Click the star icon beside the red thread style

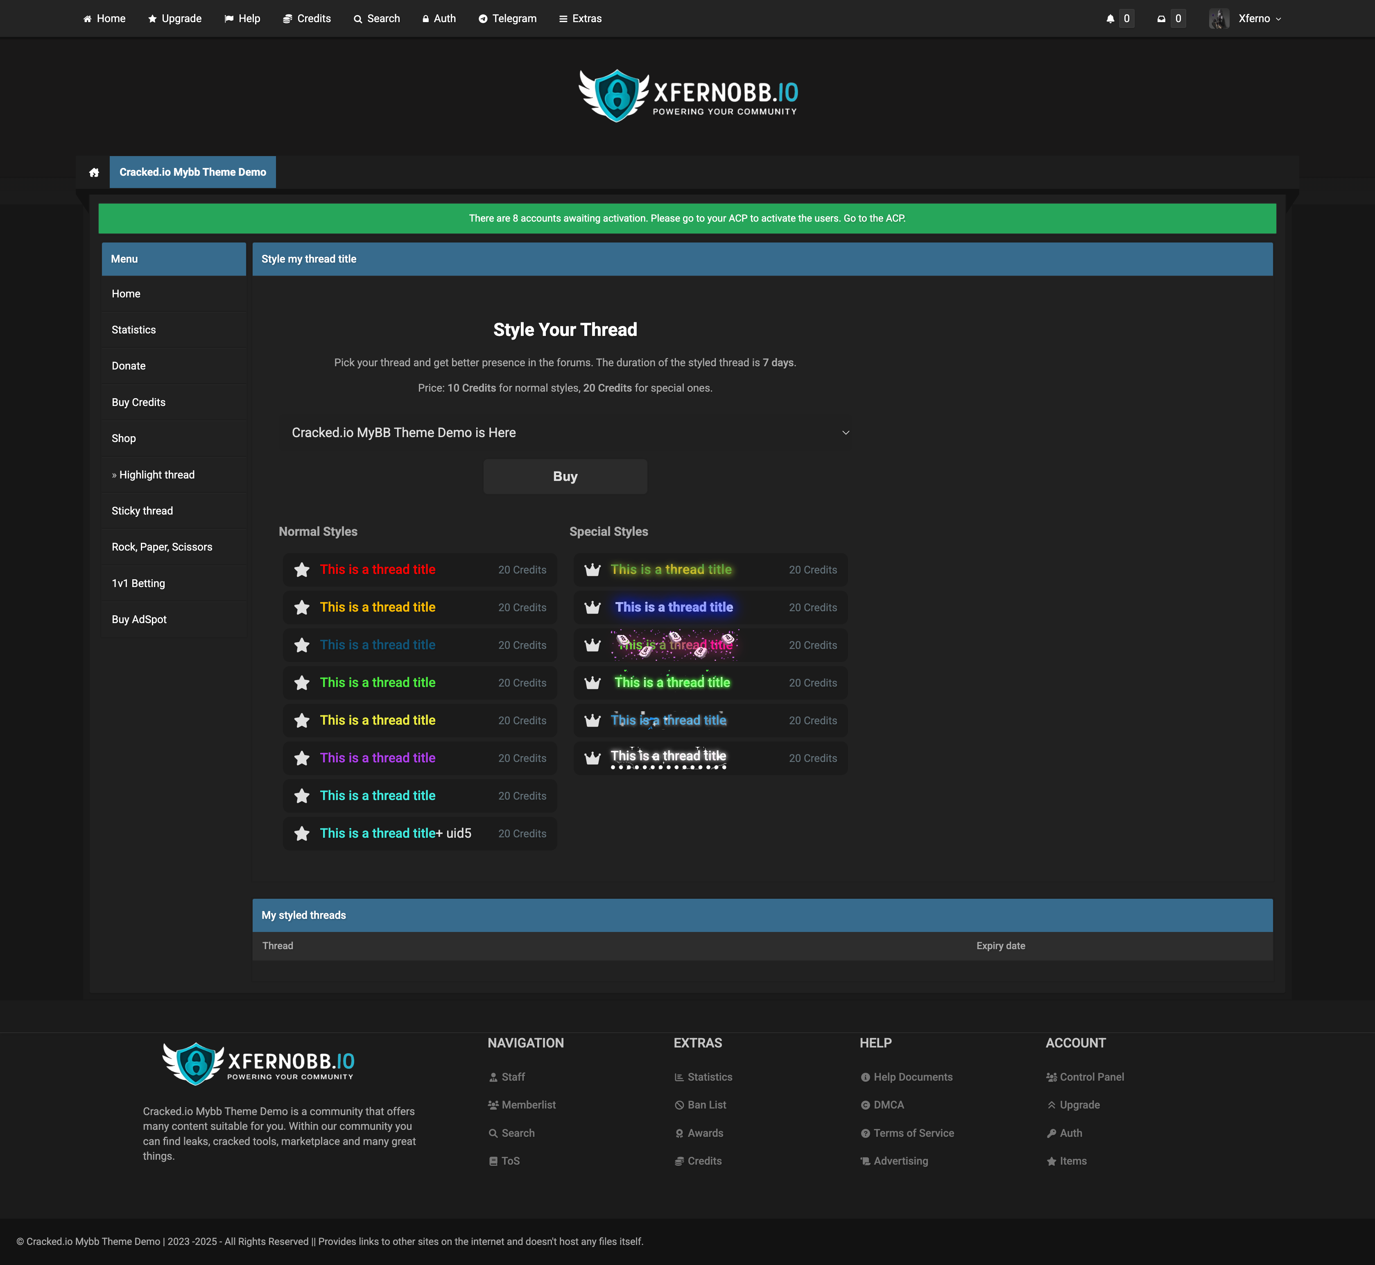tap(302, 569)
